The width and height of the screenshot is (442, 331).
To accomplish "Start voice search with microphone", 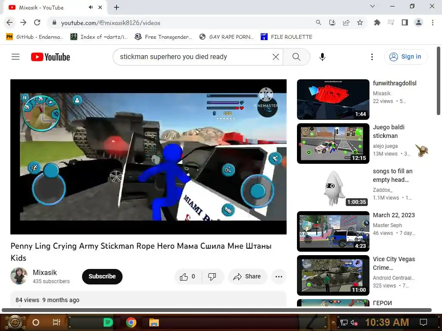I will tap(322, 57).
